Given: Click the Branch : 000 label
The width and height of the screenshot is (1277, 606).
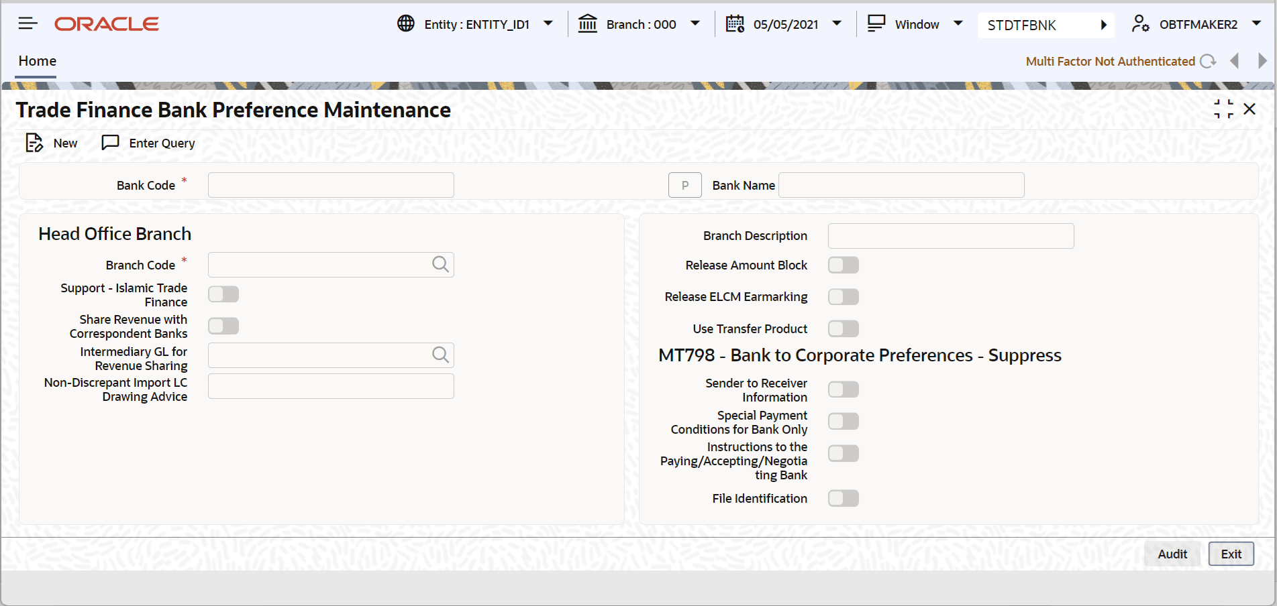Looking at the screenshot, I should [x=642, y=24].
